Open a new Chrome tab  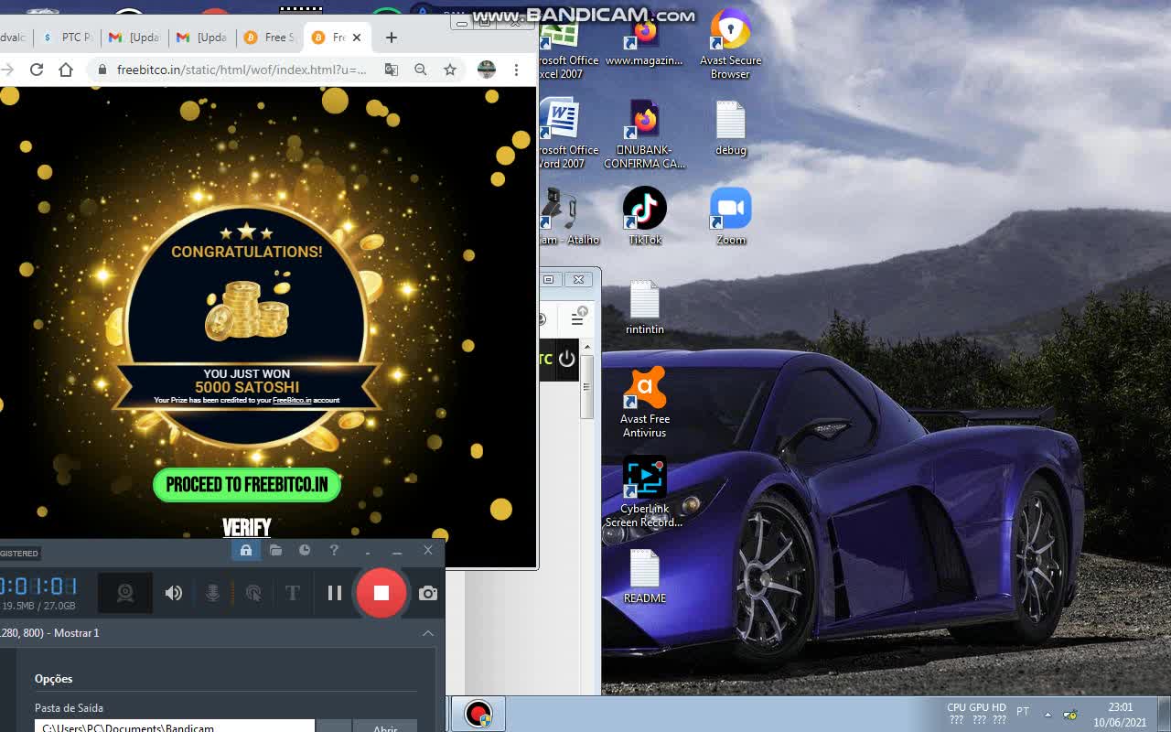click(392, 38)
